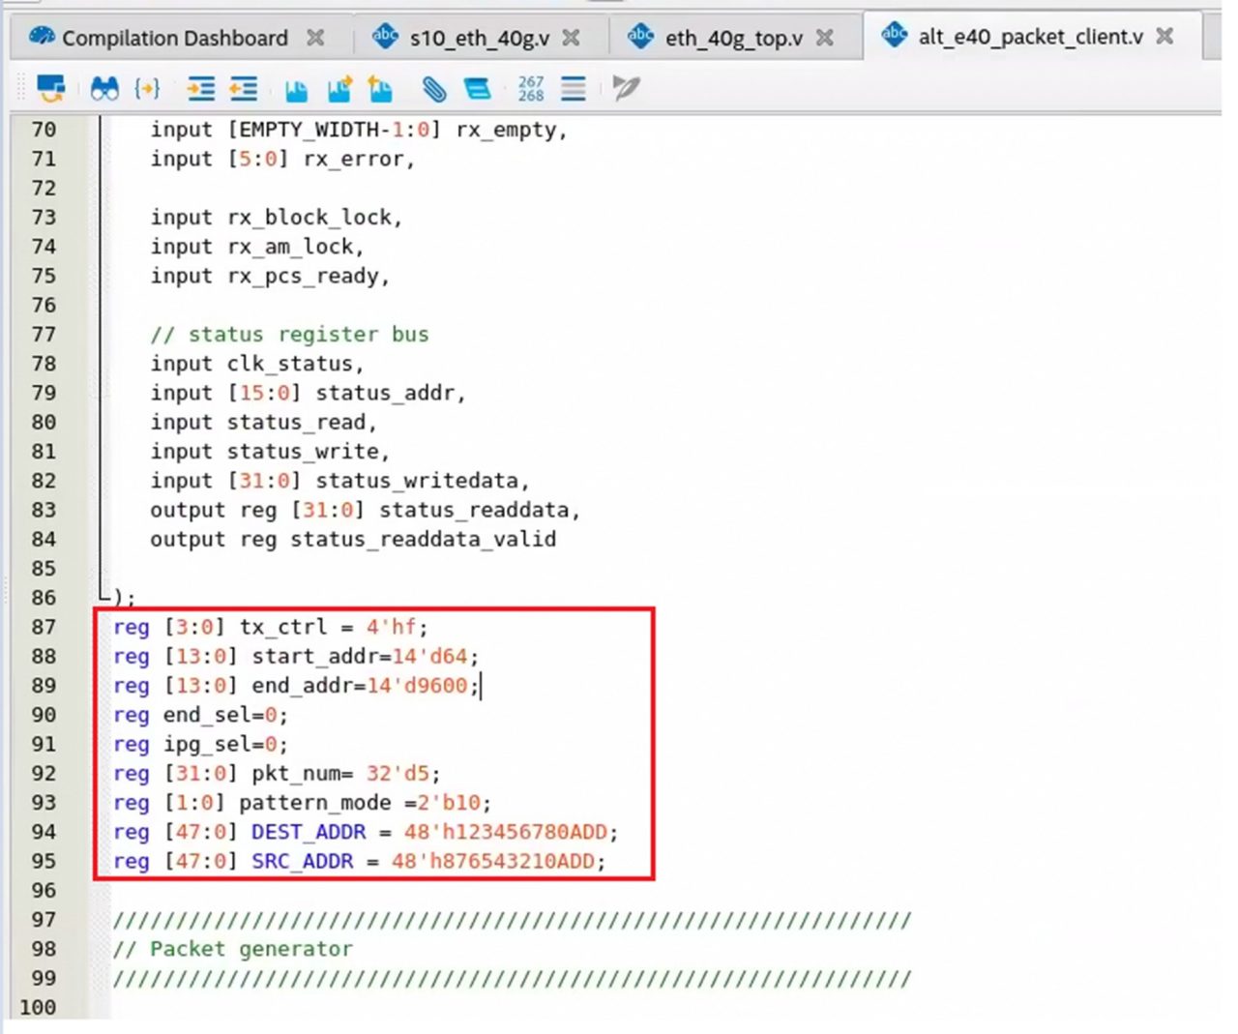Click the find matching delimiter braces icon
This screenshot has width=1238, height=1034.
point(147,89)
